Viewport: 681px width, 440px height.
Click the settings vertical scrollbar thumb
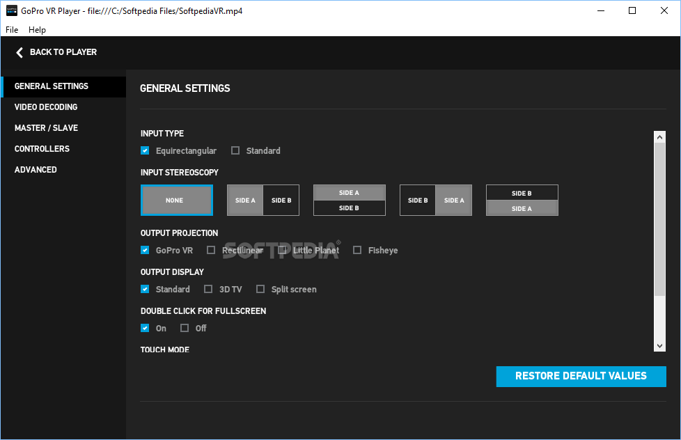[x=659, y=219]
